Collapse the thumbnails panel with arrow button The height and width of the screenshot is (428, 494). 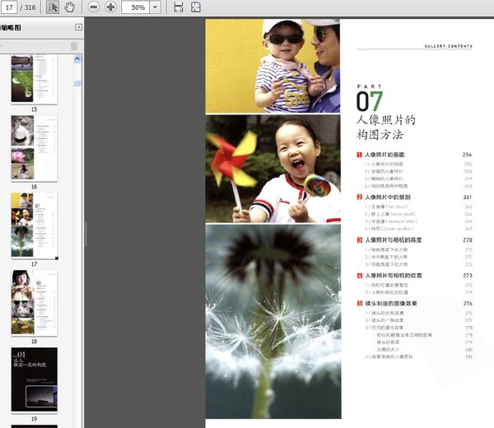point(77,27)
